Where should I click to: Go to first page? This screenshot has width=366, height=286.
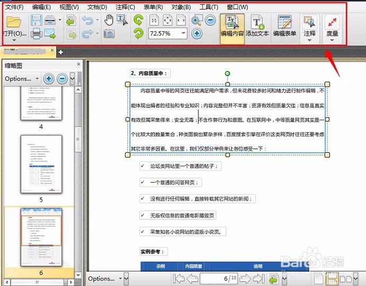(179, 279)
